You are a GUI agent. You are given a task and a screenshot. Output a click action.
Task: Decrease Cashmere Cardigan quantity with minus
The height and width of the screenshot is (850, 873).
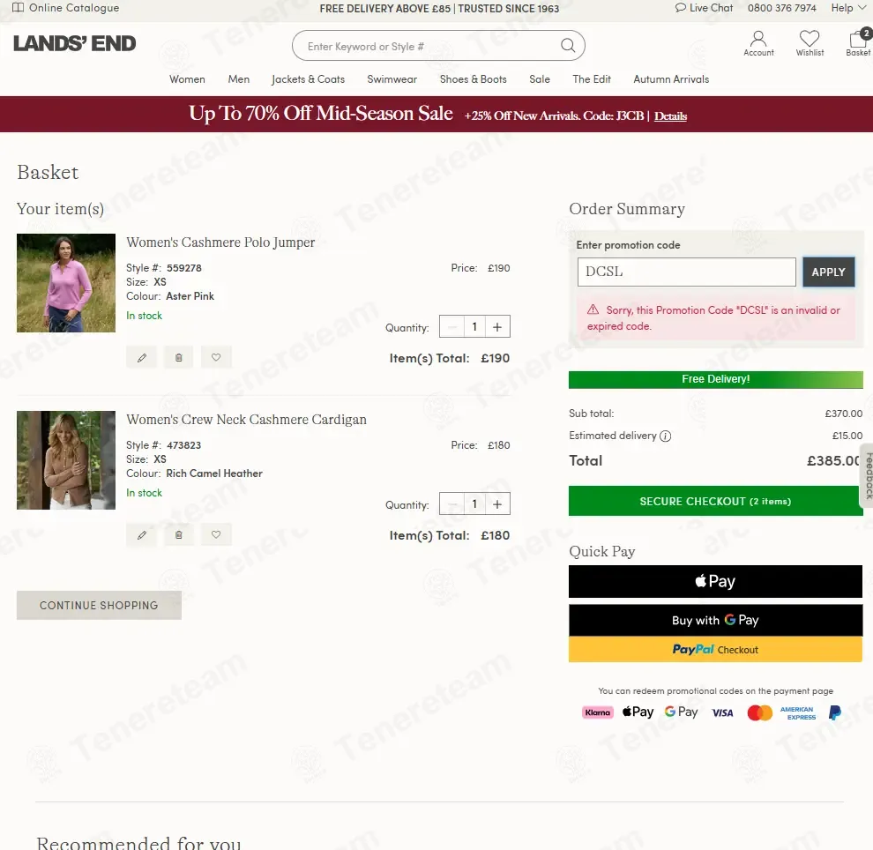coord(452,504)
